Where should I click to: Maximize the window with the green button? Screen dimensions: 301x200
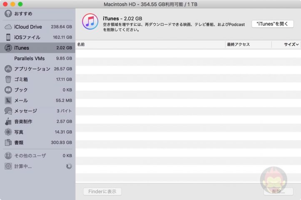(x=20, y=4)
